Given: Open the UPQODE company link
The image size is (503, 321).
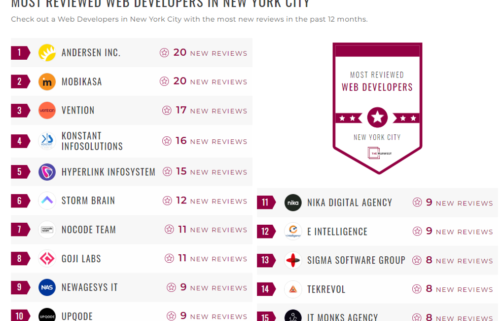Looking at the screenshot, I should tap(77, 316).
